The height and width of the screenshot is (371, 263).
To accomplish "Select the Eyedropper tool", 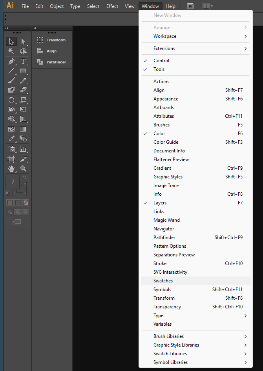I will click(x=11, y=138).
